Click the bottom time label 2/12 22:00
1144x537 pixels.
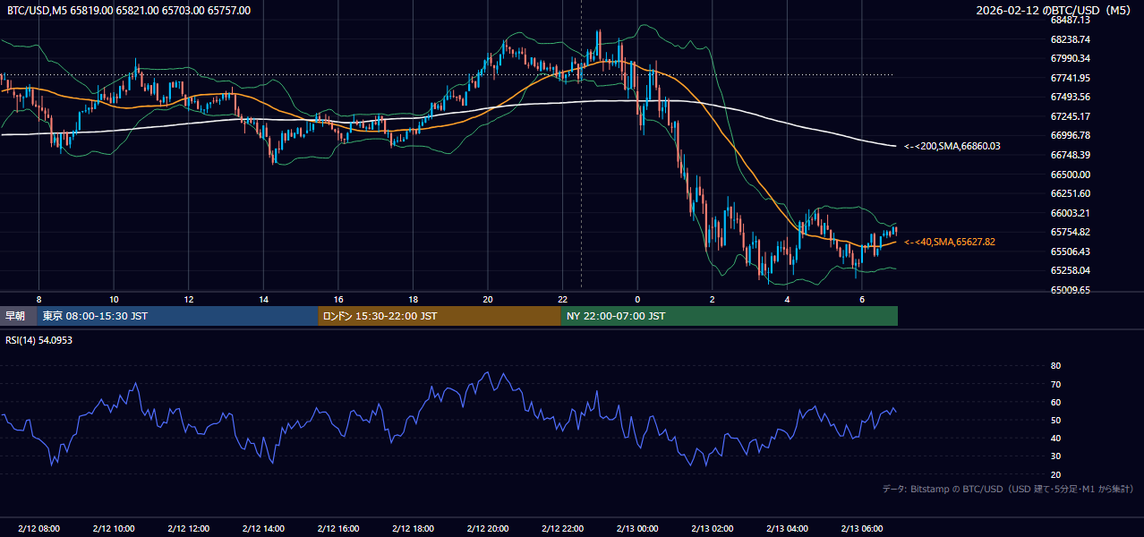(562, 529)
